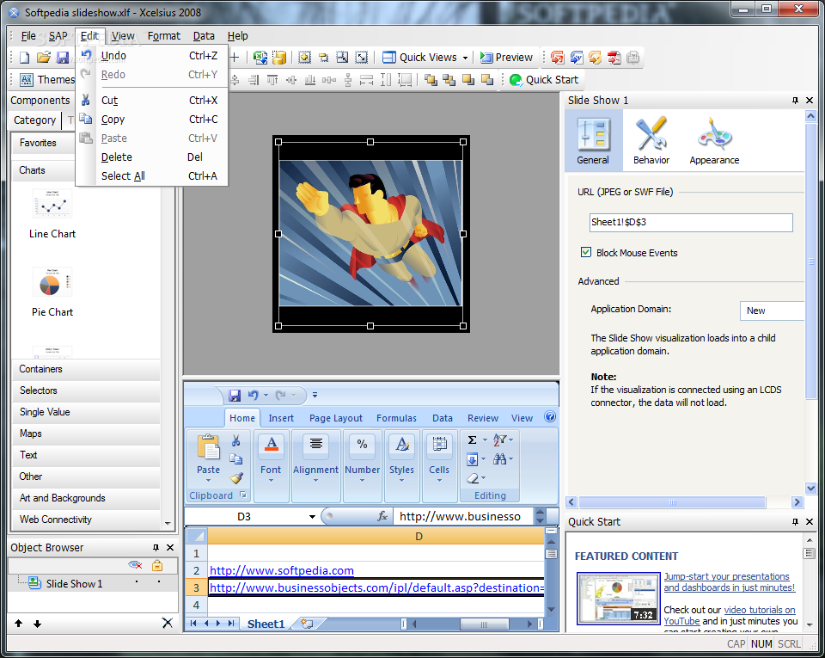Screen dimensions: 825x658
Task: Click the New document icon in toolbar
Action: [x=24, y=58]
